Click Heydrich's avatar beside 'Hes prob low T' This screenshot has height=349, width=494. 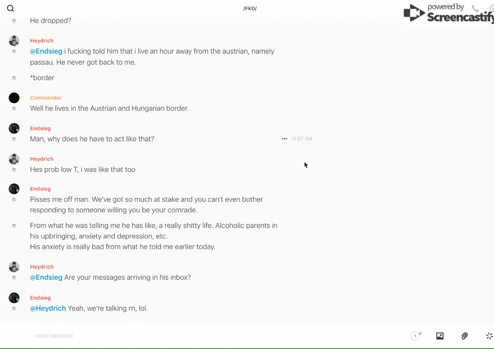pos(14,159)
